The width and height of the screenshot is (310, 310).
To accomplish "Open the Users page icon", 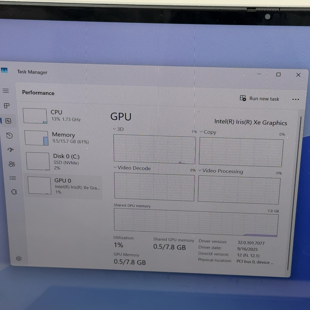I will [x=12, y=164].
